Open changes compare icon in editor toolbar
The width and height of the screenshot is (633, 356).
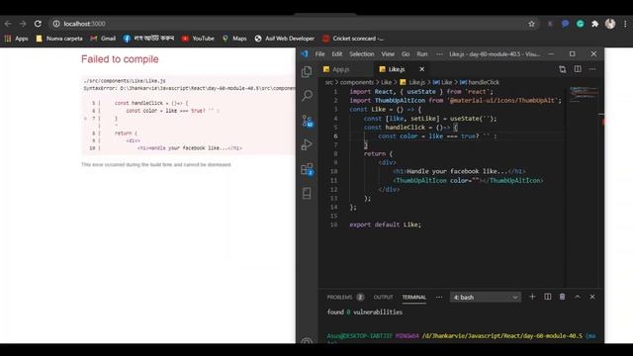pyautogui.click(x=563, y=69)
